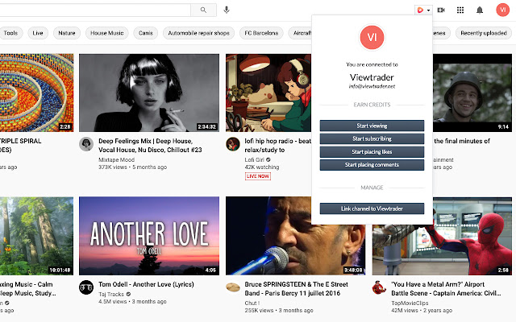Click the create video camera icon
This screenshot has height=322, width=516.
[x=441, y=10]
